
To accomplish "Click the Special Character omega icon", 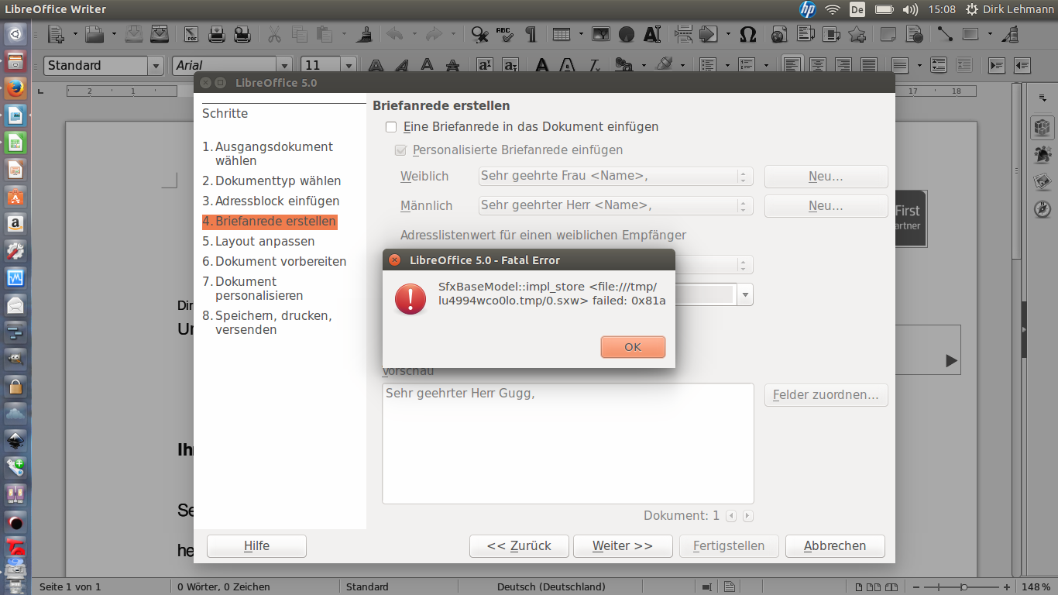I will [x=748, y=34].
